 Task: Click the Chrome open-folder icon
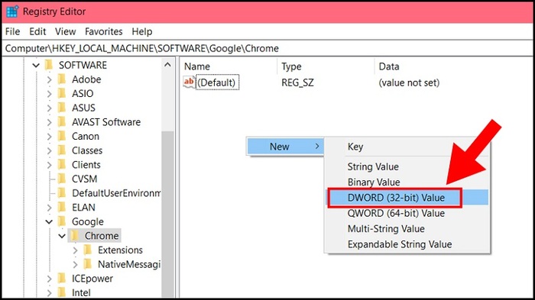pos(75,236)
